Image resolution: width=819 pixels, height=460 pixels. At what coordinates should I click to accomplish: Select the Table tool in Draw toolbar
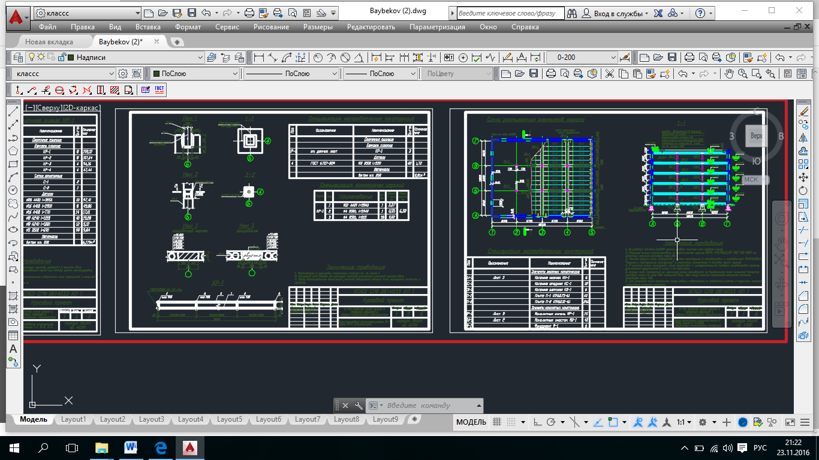[13, 335]
